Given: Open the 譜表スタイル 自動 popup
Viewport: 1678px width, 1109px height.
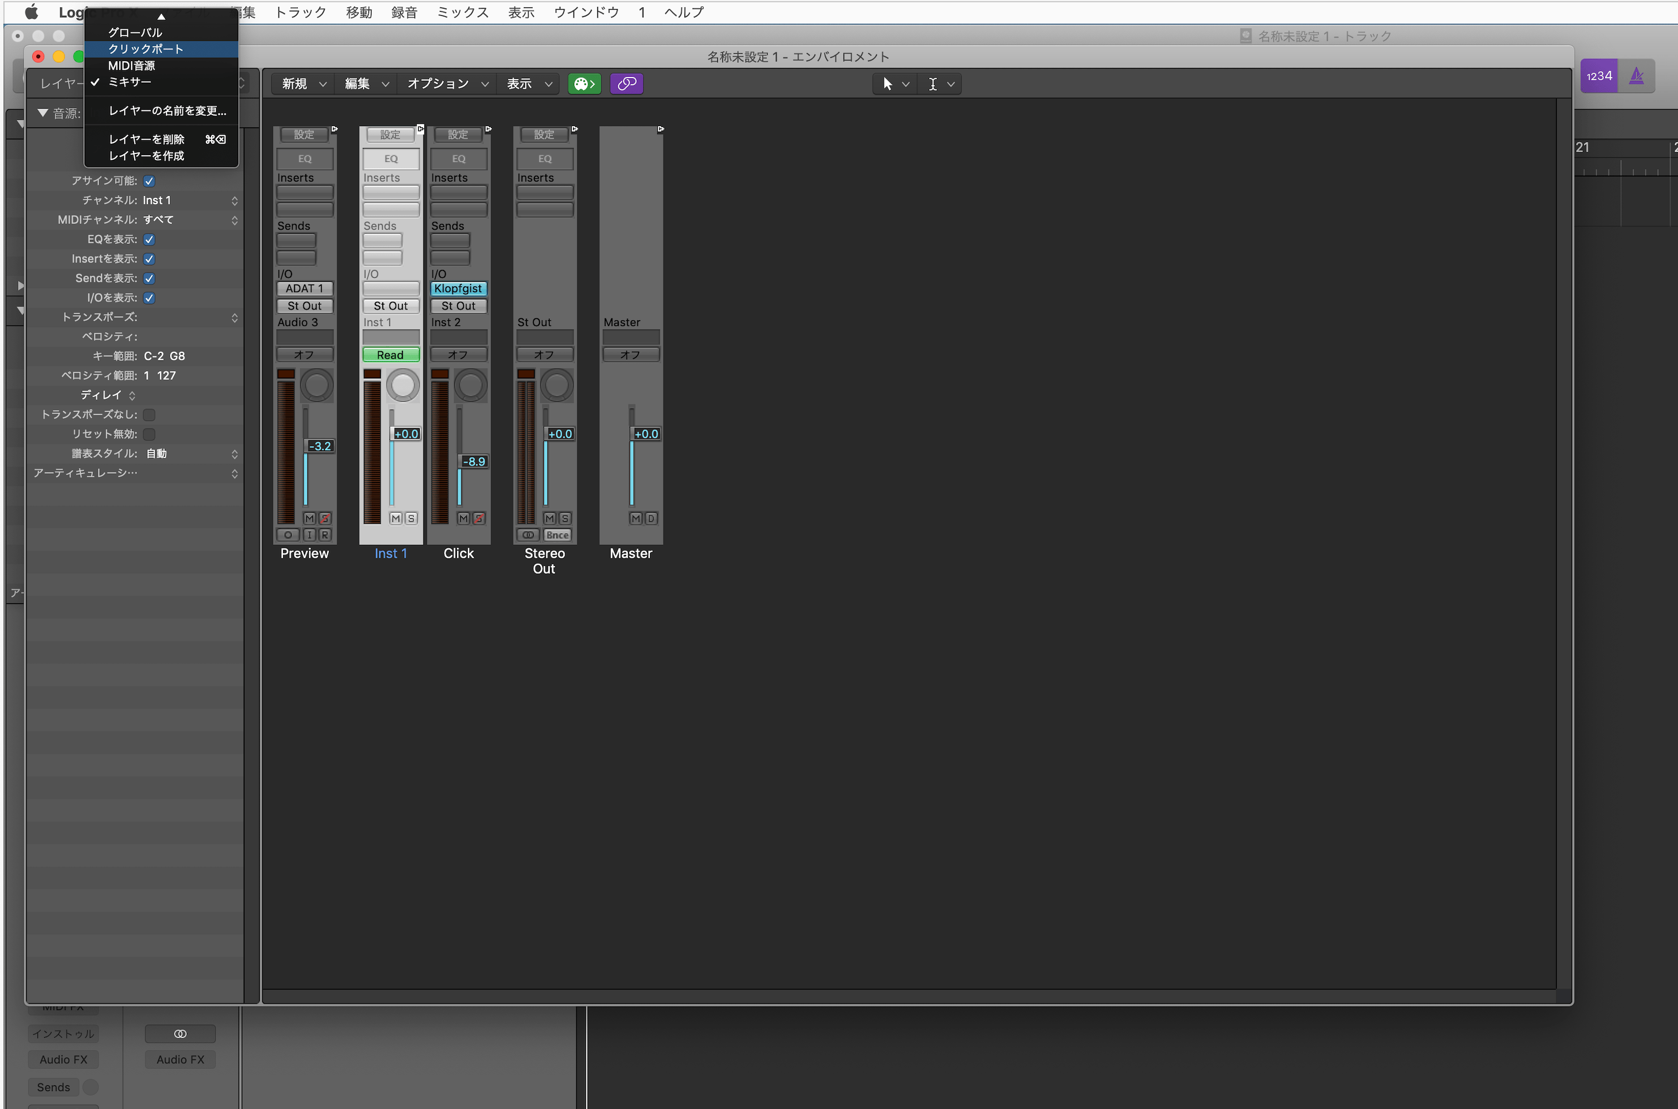Looking at the screenshot, I should coord(190,454).
